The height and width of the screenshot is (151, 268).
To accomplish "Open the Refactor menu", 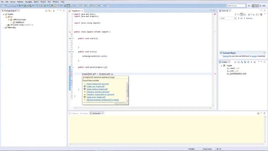I will click(x=20, y=2).
